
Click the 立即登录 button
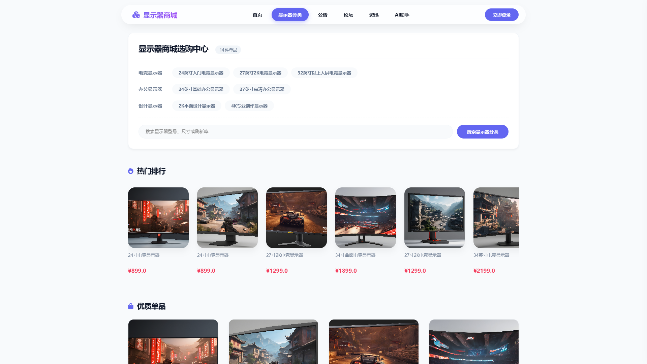[x=502, y=15]
